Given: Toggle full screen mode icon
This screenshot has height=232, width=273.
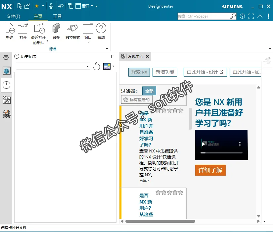Looking at the screenshot, I should (x=251, y=16).
